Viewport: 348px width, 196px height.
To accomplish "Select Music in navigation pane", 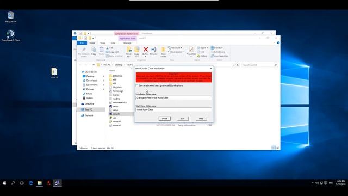I will 89,94.
